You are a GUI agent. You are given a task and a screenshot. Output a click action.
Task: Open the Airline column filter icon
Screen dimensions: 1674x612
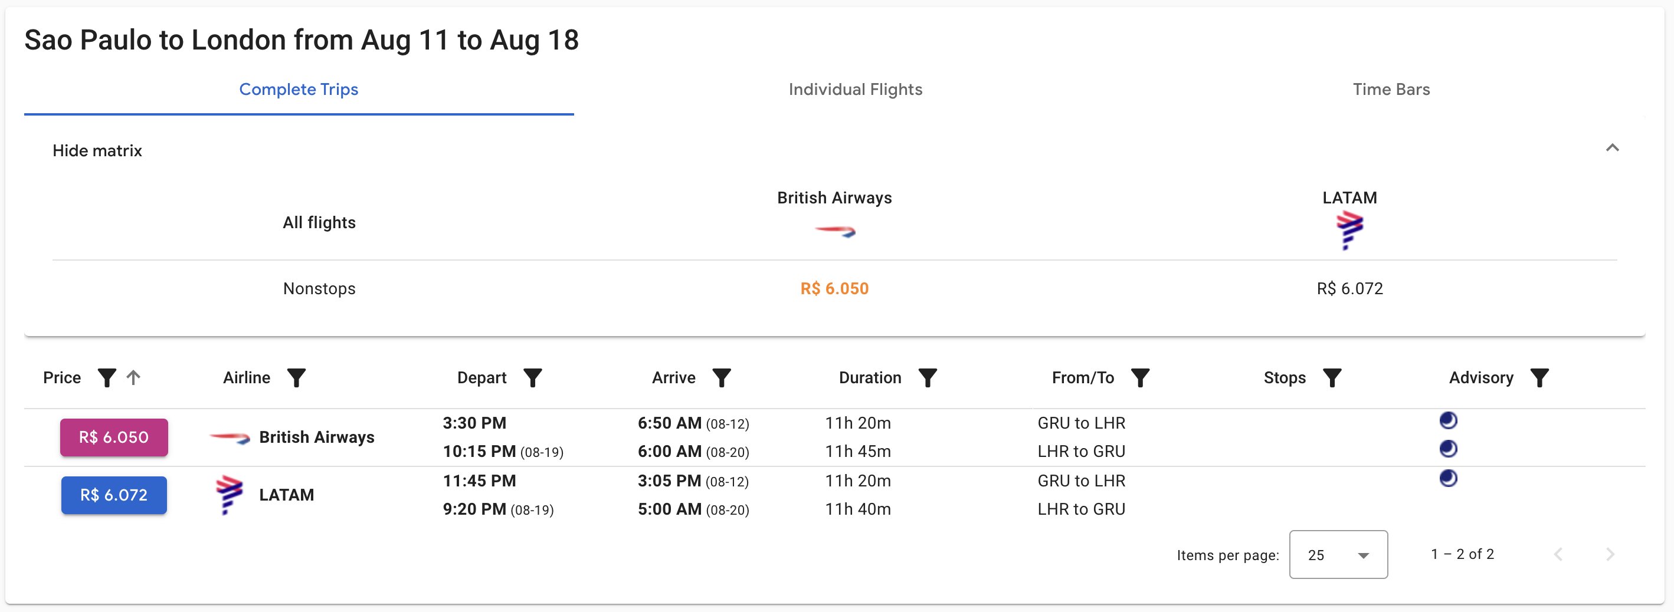[296, 378]
